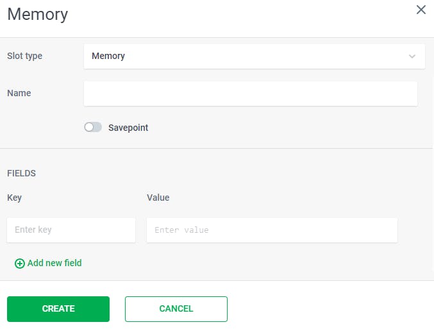Click the Enter value input box
434x329 pixels.
272,230
